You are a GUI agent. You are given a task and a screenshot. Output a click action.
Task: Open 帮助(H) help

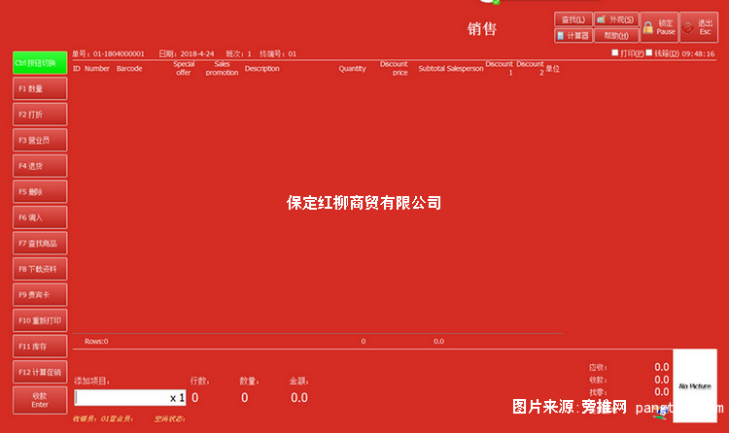[616, 36]
